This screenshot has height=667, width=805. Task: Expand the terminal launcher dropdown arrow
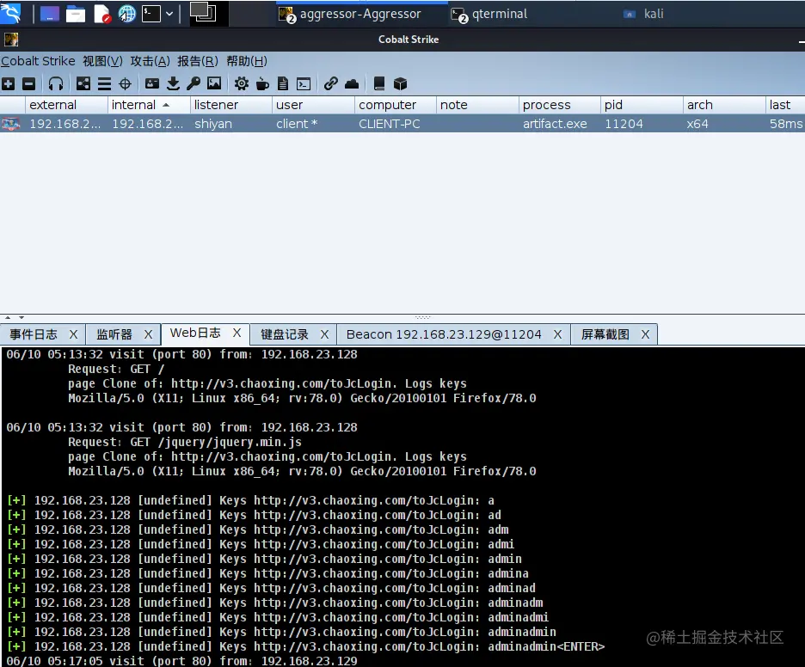tap(169, 14)
